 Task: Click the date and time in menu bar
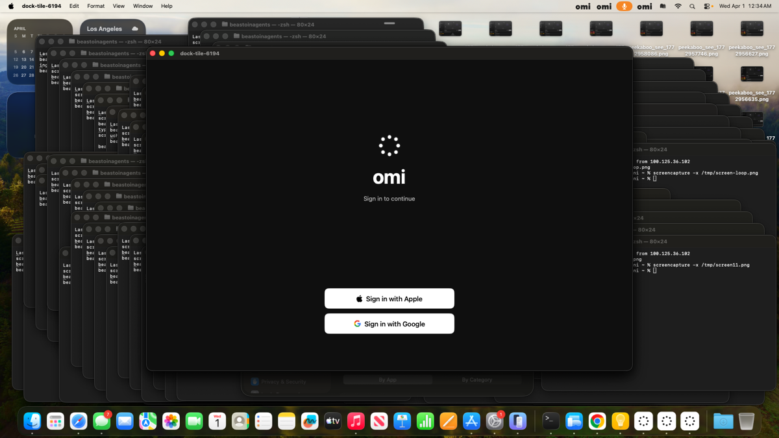[x=745, y=6]
